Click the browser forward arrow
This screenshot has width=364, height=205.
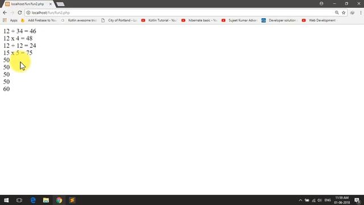click(13, 13)
